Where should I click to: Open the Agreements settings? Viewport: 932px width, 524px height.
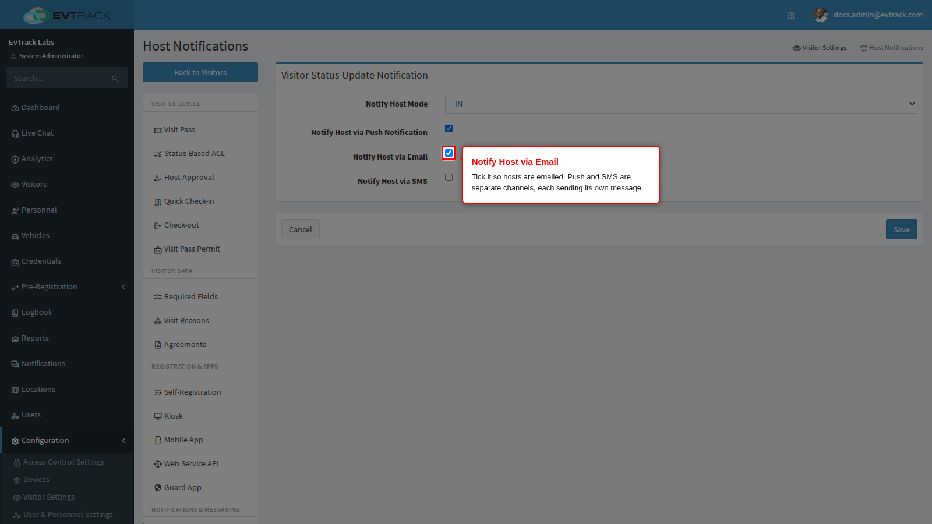point(200,345)
